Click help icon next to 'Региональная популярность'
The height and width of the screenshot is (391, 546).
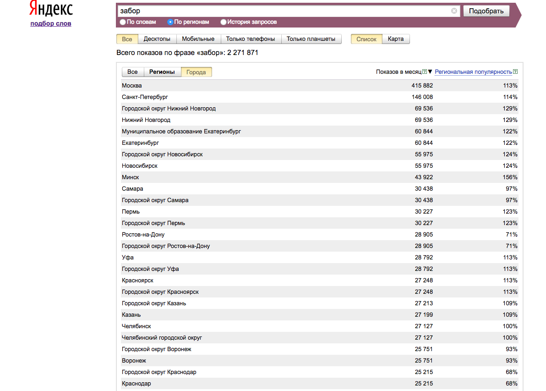pyautogui.click(x=515, y=72)
